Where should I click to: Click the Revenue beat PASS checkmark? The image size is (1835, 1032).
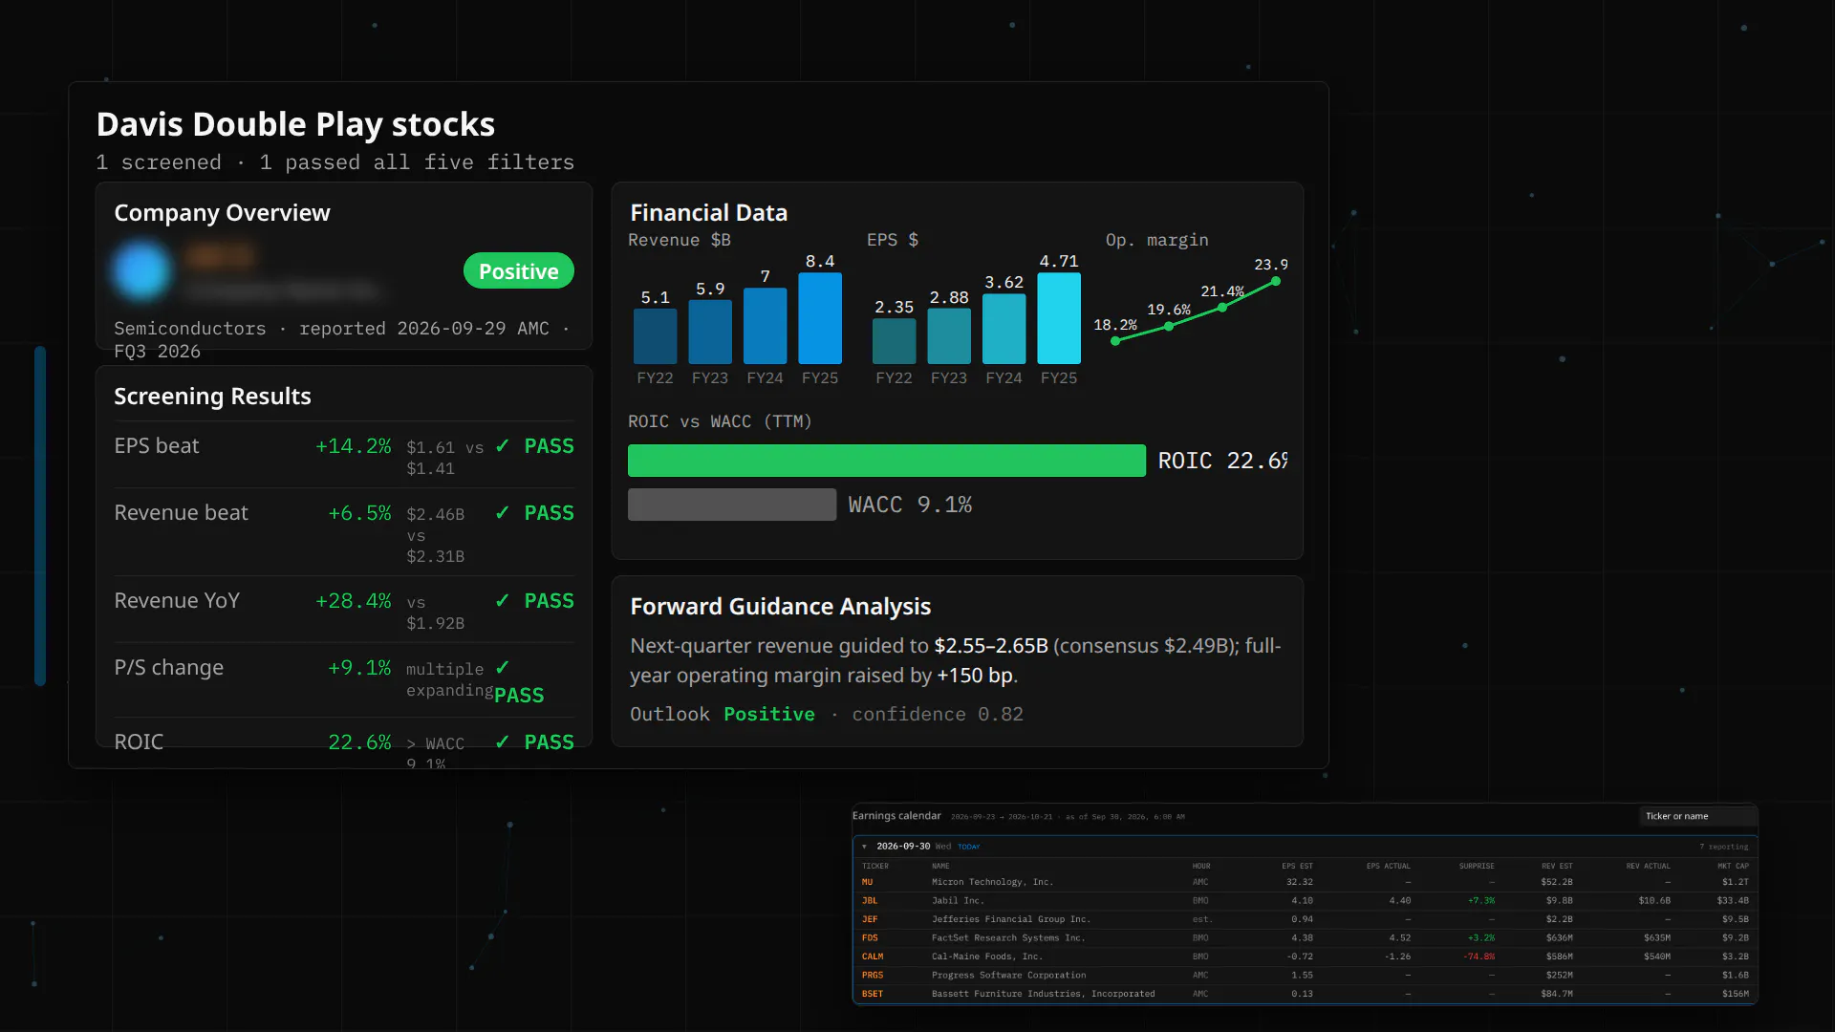tap(503, 513)
